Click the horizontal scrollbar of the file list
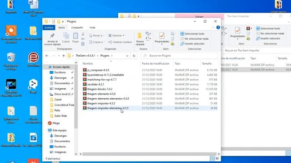This screenshot has height=163, width=291. pyautogui.click(x=150, y=154)
